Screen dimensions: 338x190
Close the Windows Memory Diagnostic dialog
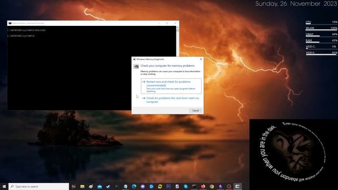201,59
